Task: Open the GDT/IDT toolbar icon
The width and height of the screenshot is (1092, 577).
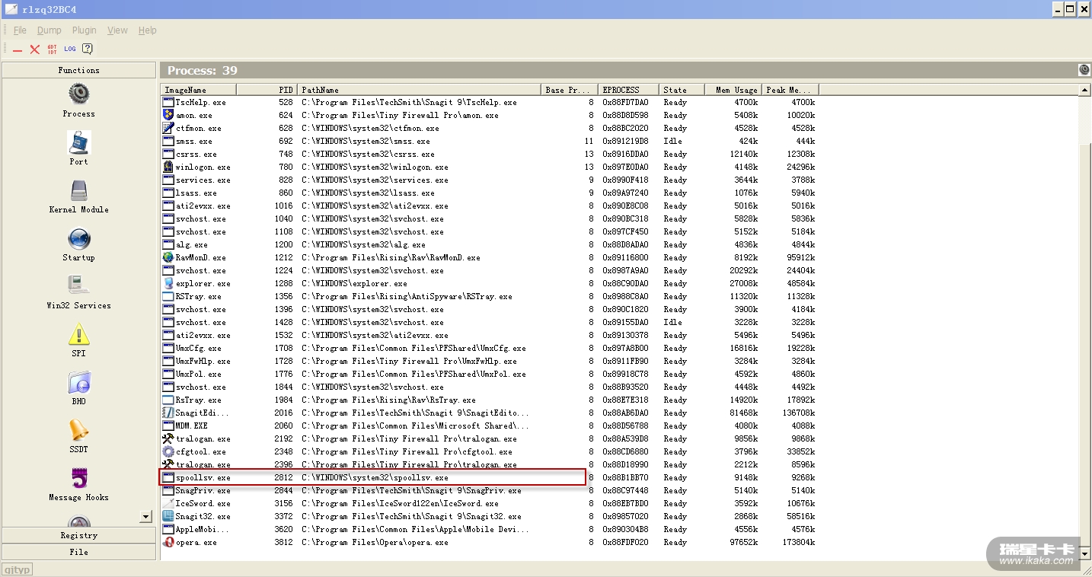Action: pos(53,49)
